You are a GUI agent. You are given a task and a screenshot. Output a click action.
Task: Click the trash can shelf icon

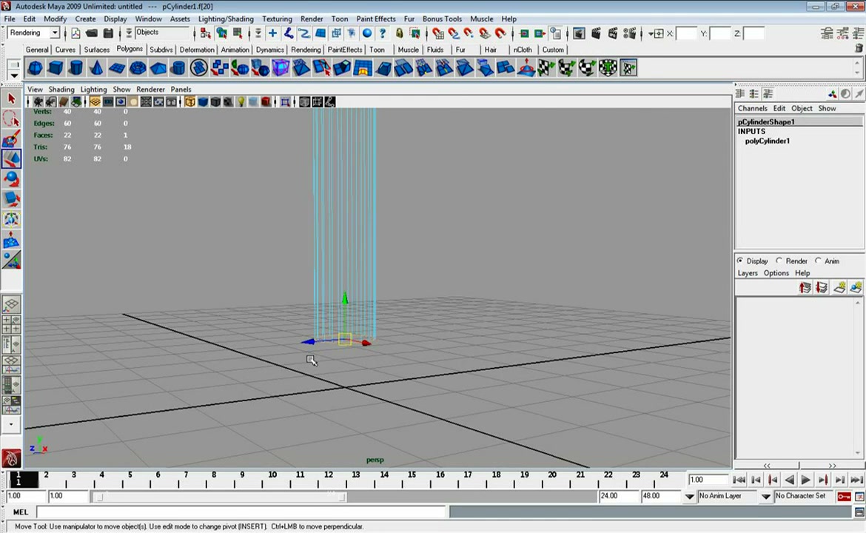859,49
